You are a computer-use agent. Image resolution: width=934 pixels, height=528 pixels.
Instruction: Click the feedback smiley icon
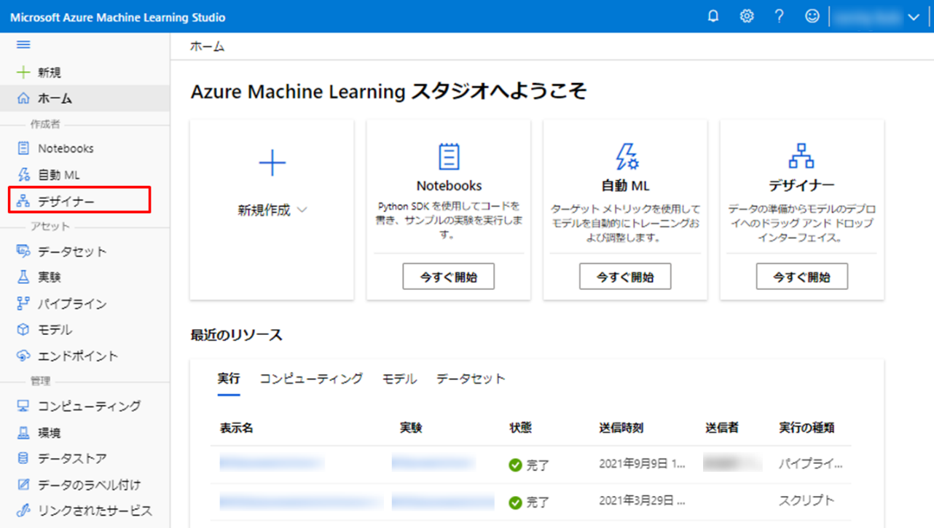click(812, 16)
